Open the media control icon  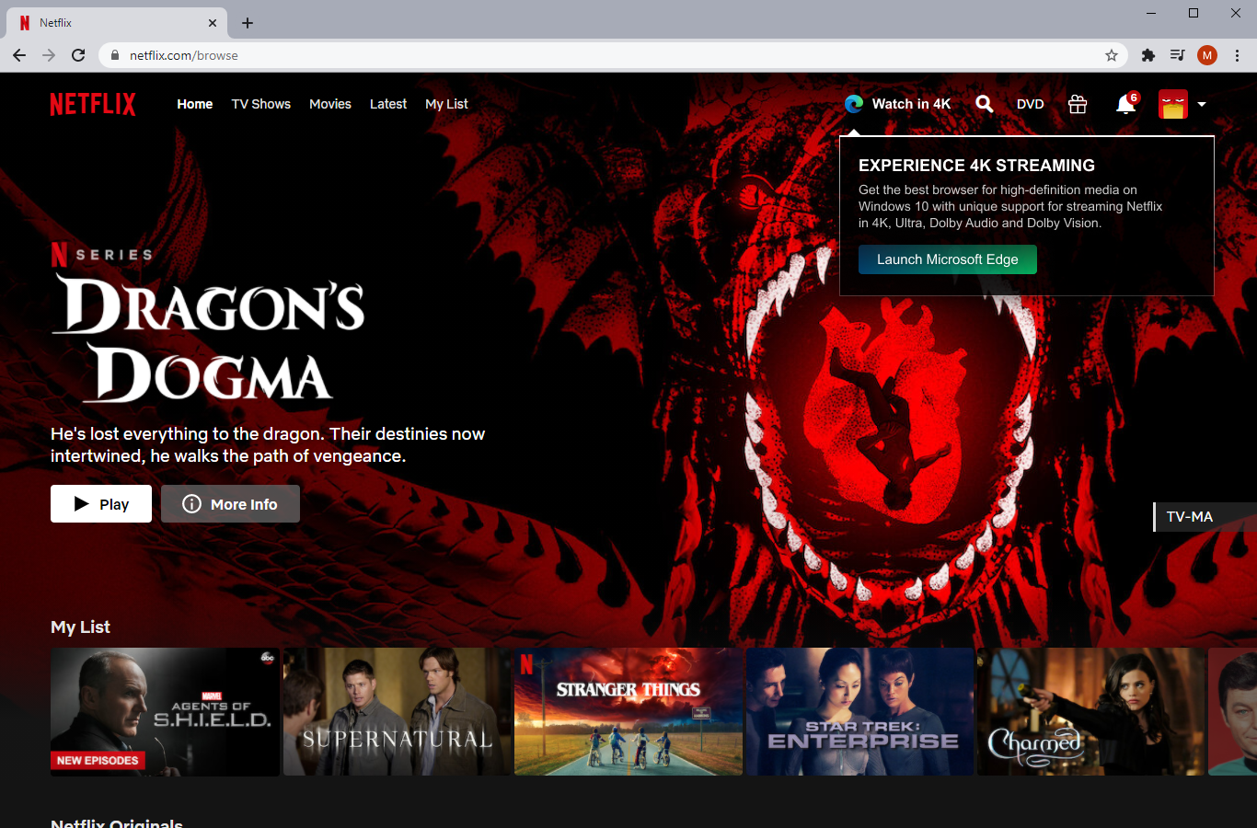[x=1177, y=55]
